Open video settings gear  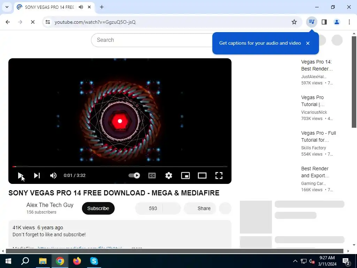pyautogui.click(x=169, y=176)
